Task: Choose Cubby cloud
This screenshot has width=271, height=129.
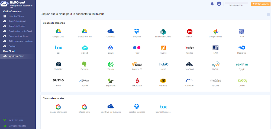Action: point(242,82)
